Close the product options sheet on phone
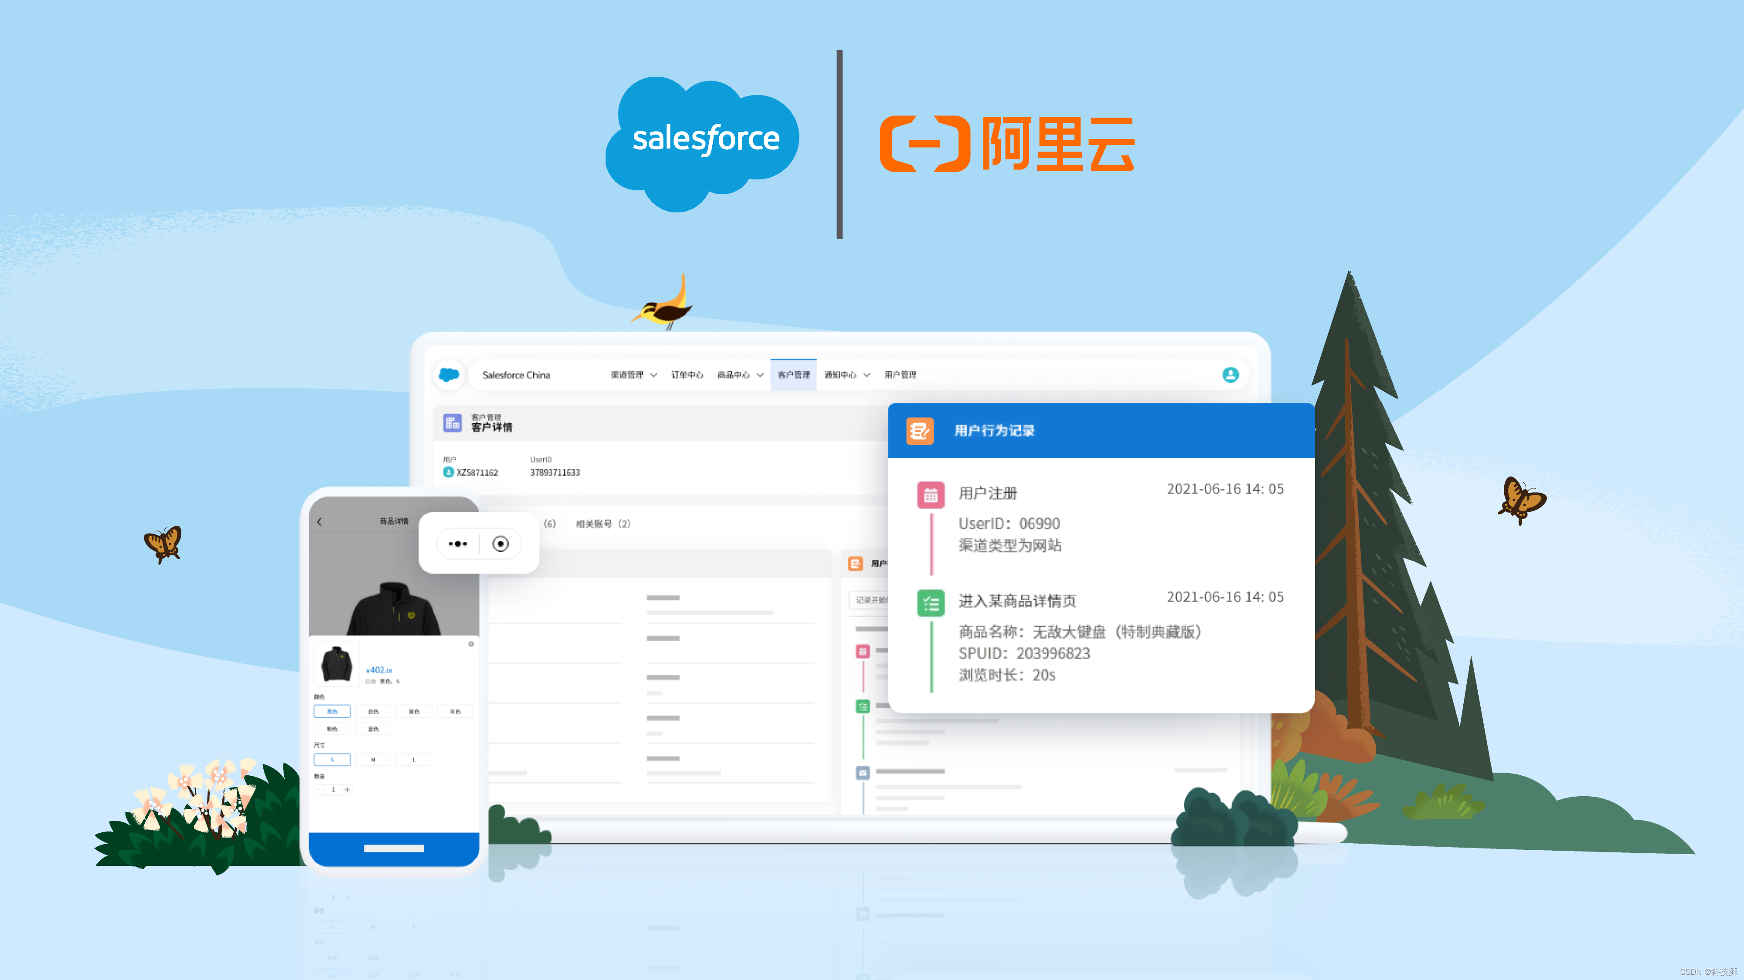The image size is (1744, 980). pyautogui.click(x=471, y=644)
